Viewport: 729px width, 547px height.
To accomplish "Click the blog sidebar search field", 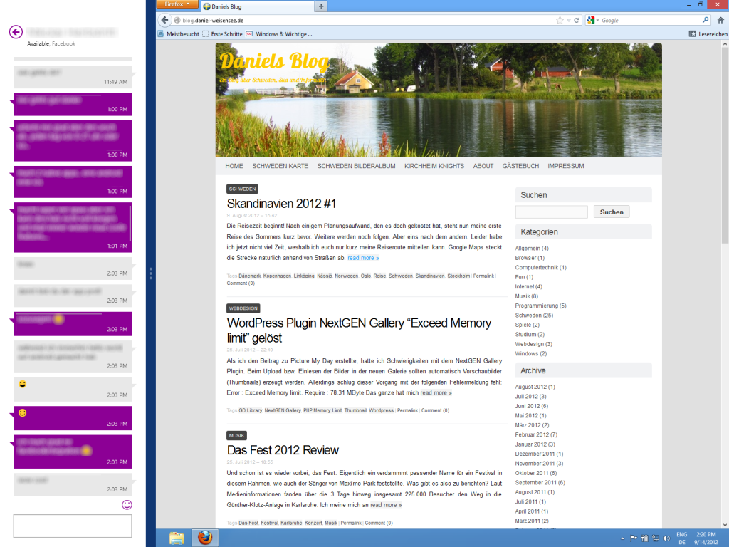I will (x=551, y=212).
